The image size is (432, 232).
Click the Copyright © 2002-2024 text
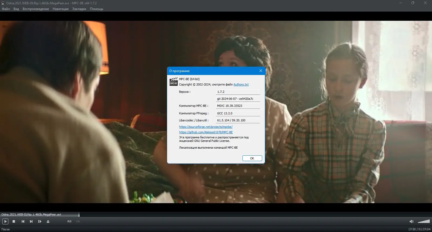tap(195, 84)
